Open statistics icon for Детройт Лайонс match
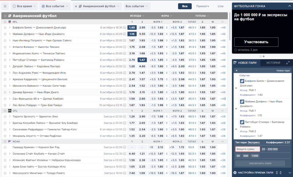This screenshot has width=293, height=177. [125, 66]
